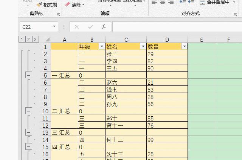Open the Clear (清除) eraser menu
242x160 pixels.
[x=75, y=5]
